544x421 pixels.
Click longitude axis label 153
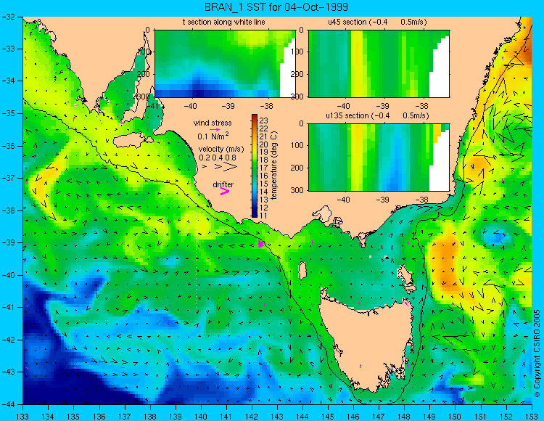532,417
